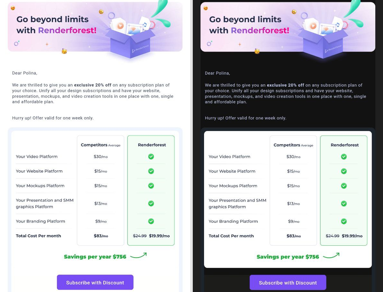Click Savings per year $756 in dark email
383x292 pixels.
pos(288,257)
